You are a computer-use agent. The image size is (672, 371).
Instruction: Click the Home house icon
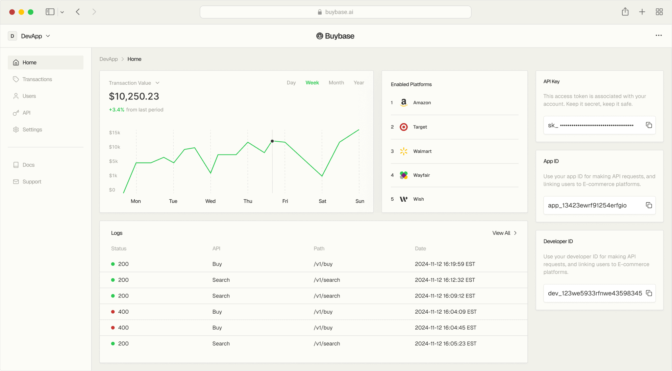tap(16, 62)
